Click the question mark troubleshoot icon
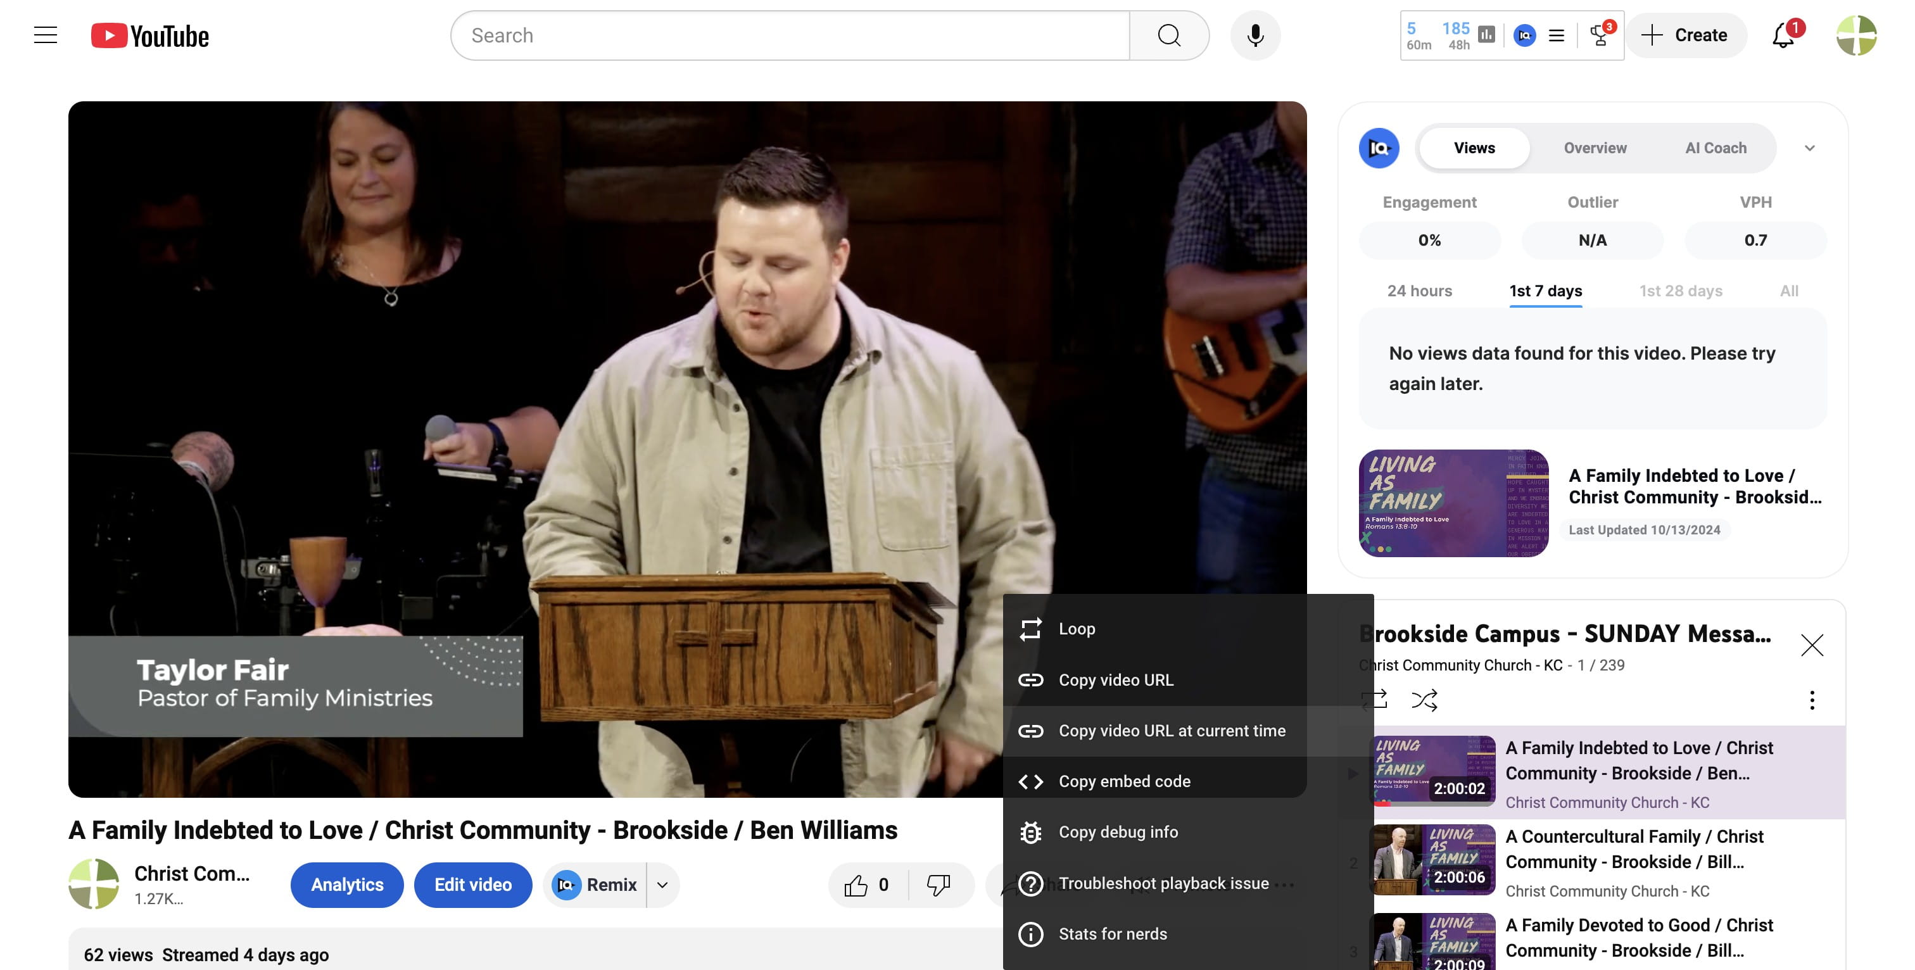1915x970 pixels. [1030, 883]
